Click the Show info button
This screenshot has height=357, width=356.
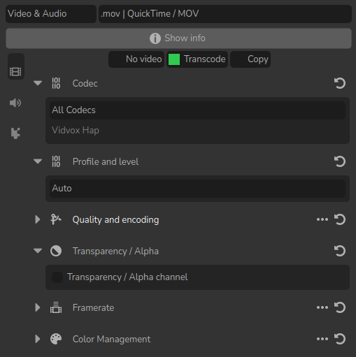click(178, 38)
